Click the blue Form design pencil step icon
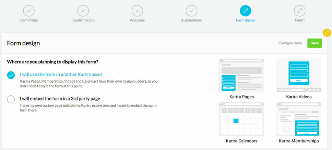332x150 pixels. (245, 11)
